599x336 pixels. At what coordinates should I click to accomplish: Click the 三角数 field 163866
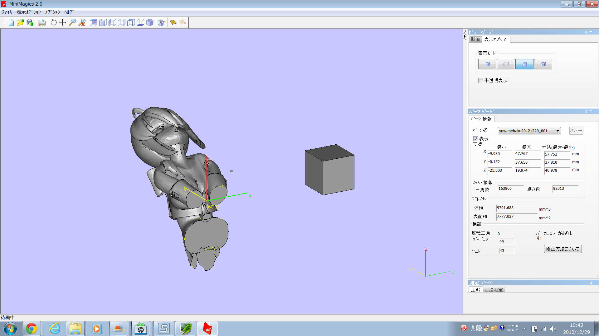click(x=511, y=189)
